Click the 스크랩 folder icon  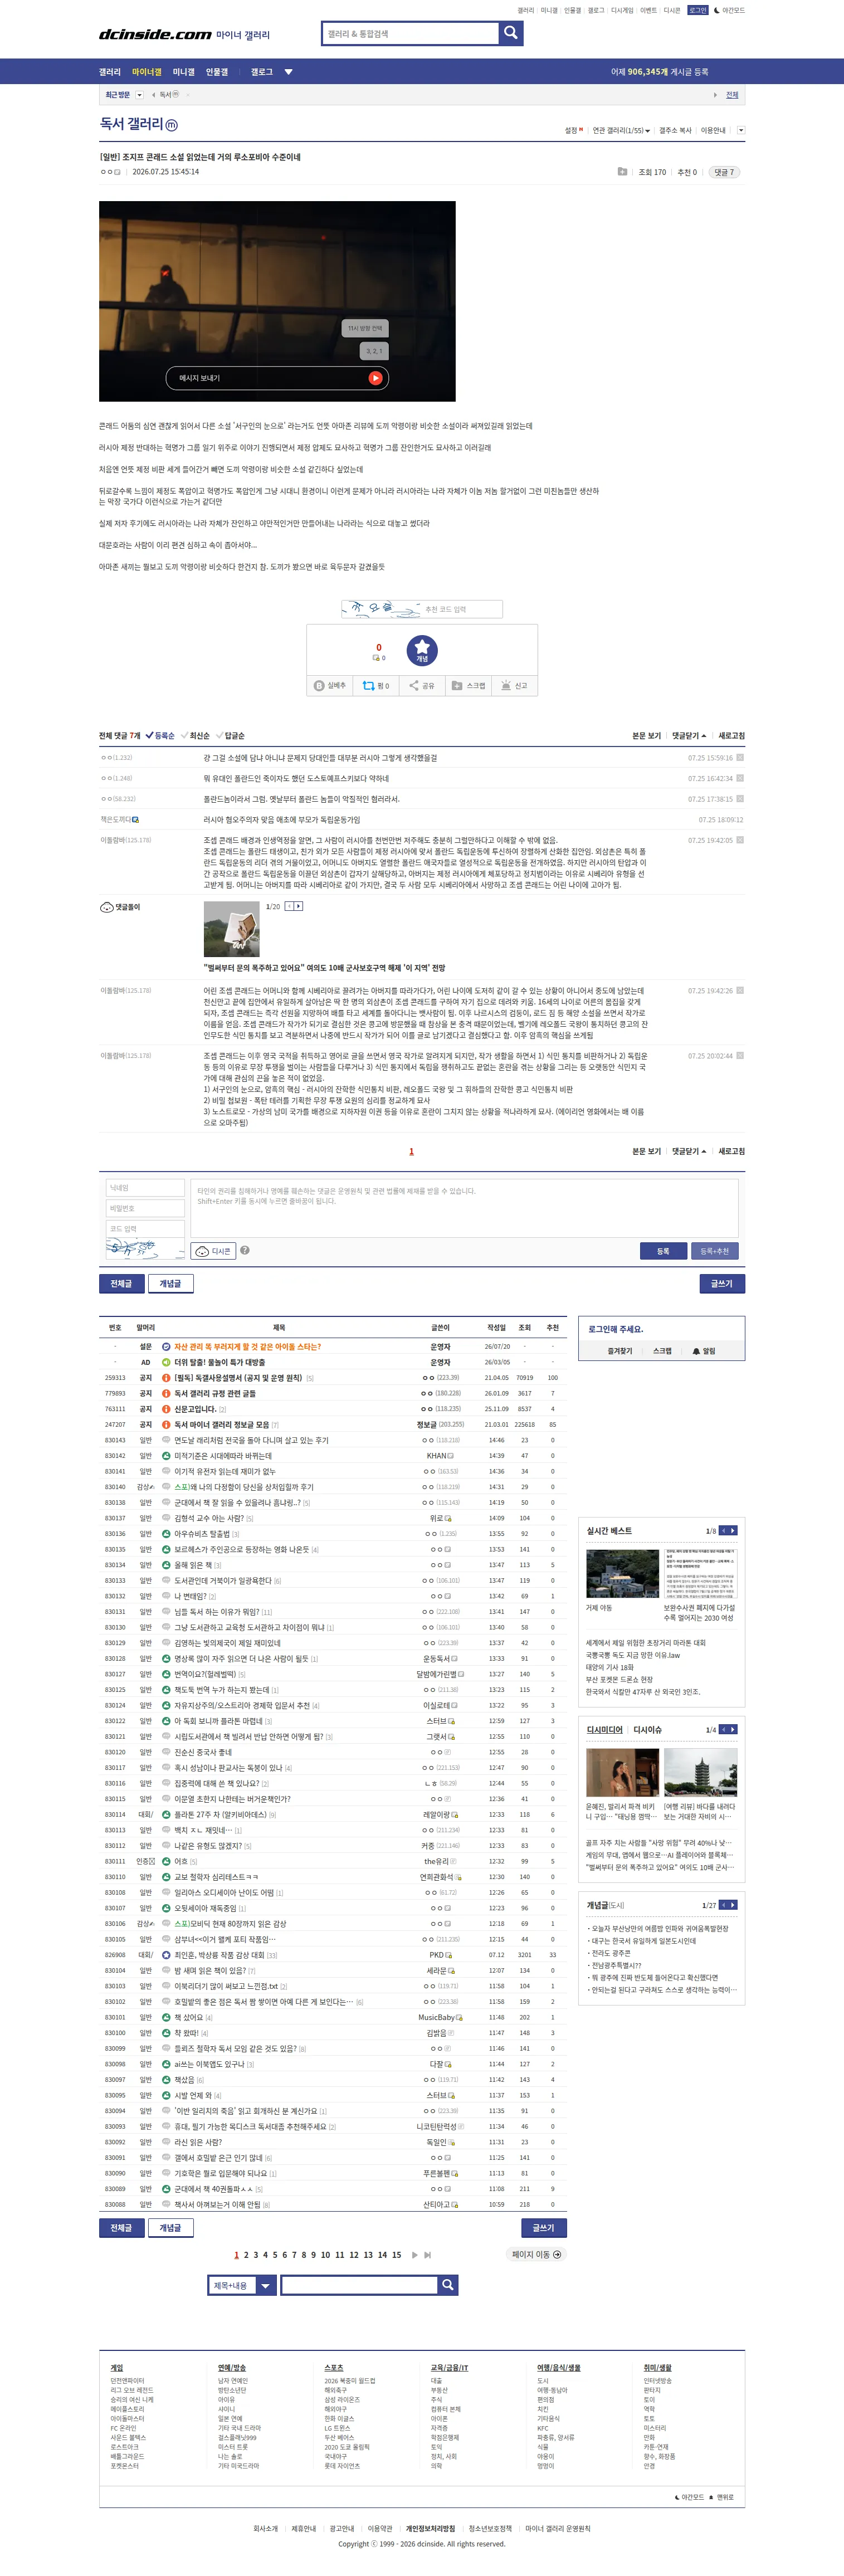(x=457, y=686)
